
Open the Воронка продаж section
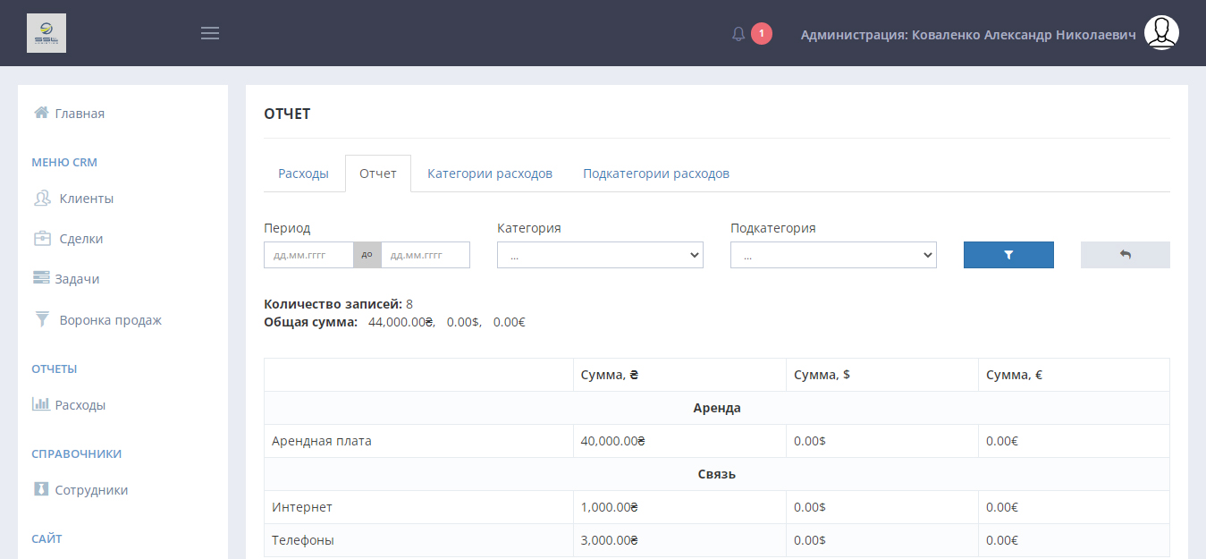tap(110, 320)
